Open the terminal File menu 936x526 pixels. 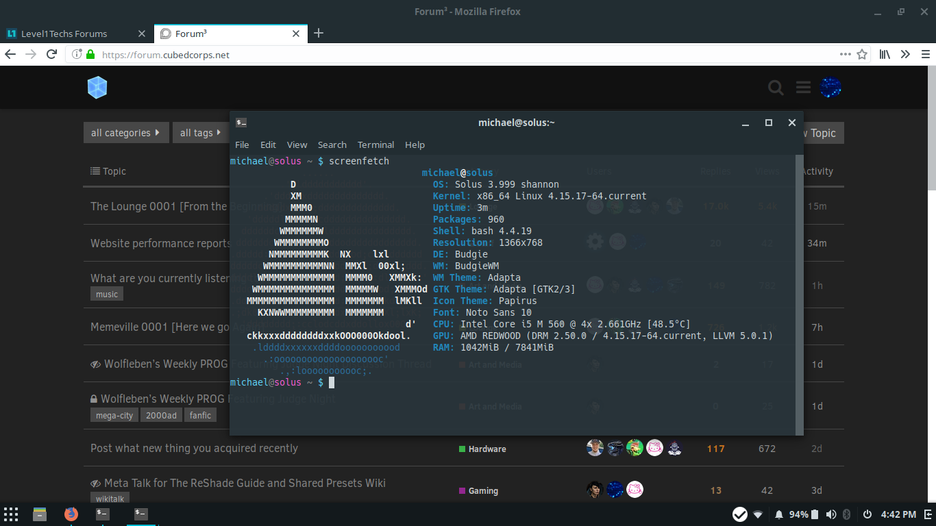point(242,145)
